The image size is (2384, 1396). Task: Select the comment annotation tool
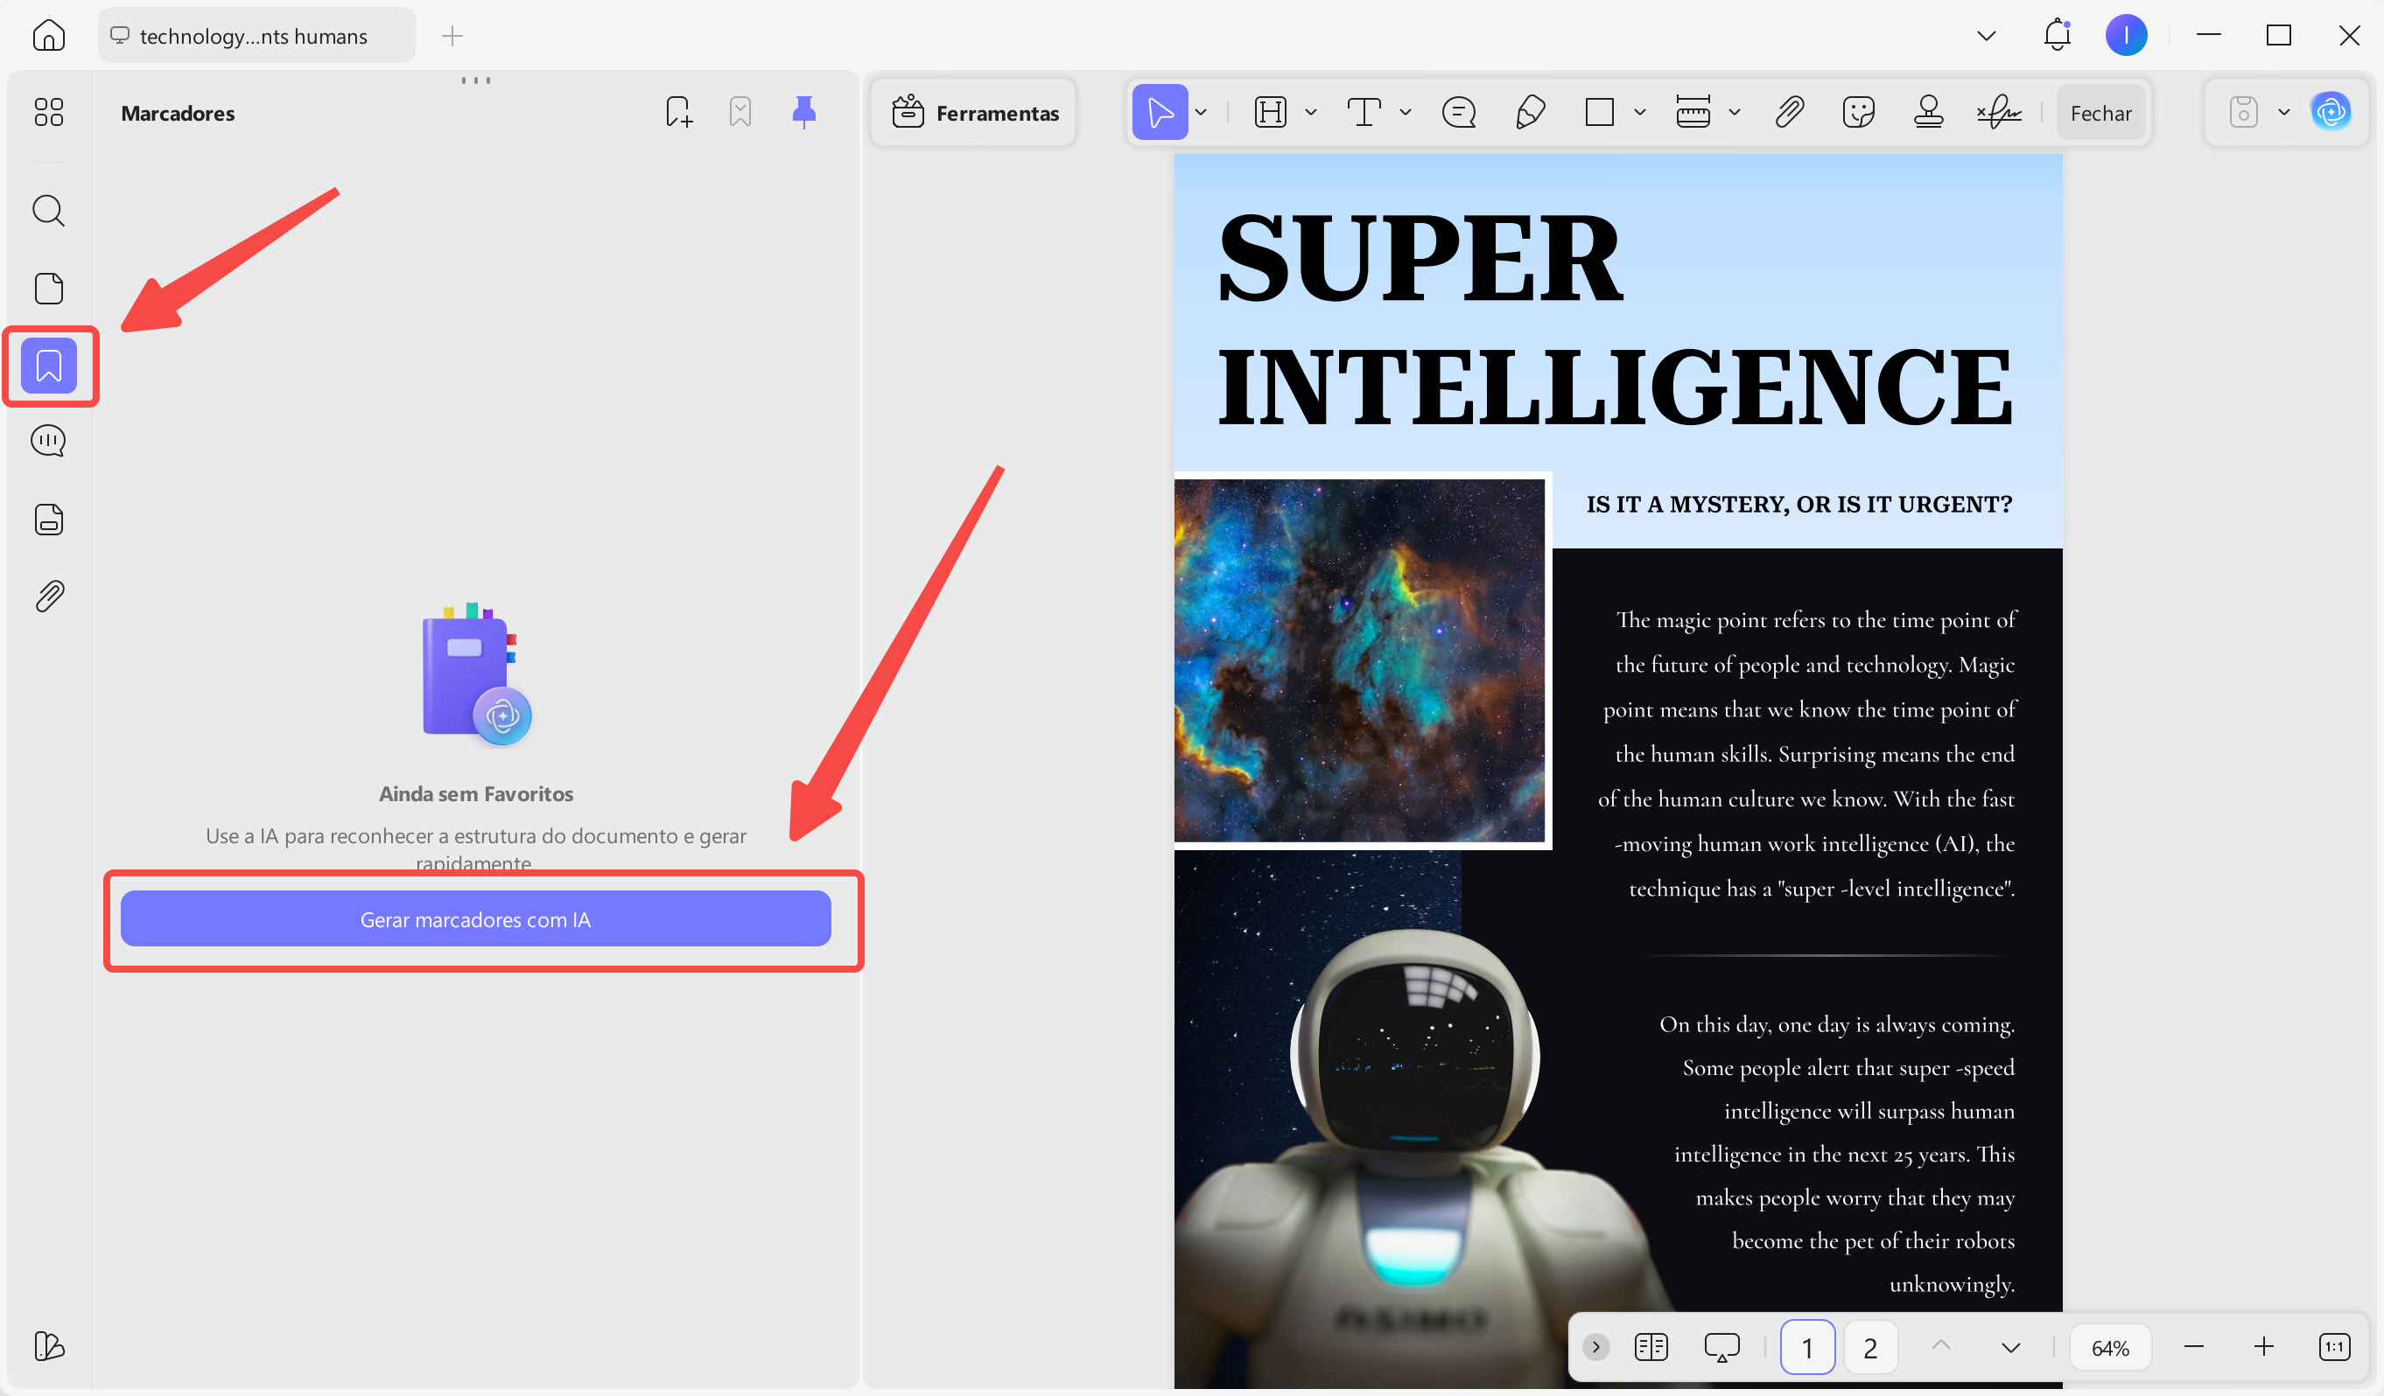click(x=1459, y=112)
